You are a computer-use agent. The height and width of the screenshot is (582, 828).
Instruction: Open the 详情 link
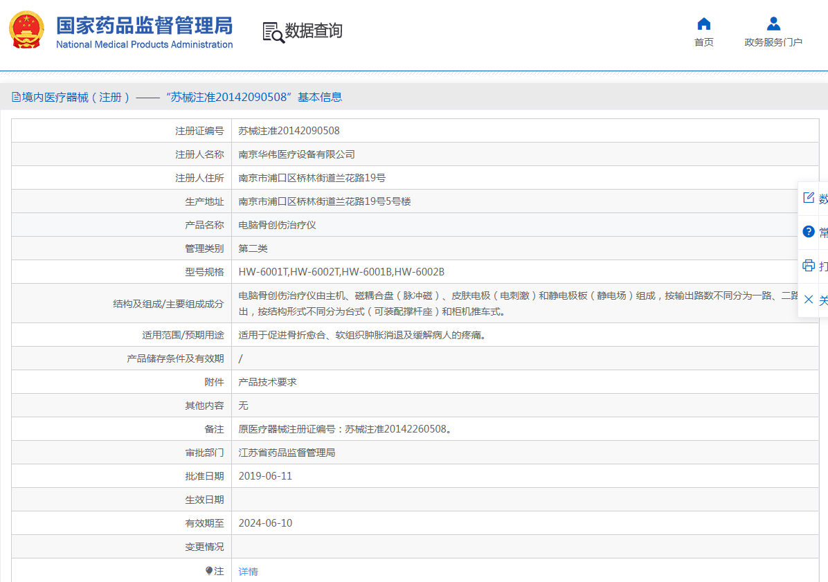(248, 572)
